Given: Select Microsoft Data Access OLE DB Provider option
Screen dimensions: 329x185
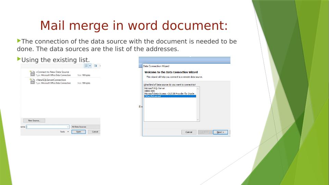Looking at the screenshot, I should (x=169, y=94).
